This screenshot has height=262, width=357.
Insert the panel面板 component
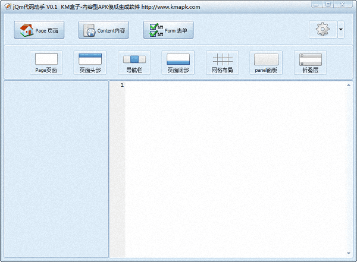coord(266,62)
